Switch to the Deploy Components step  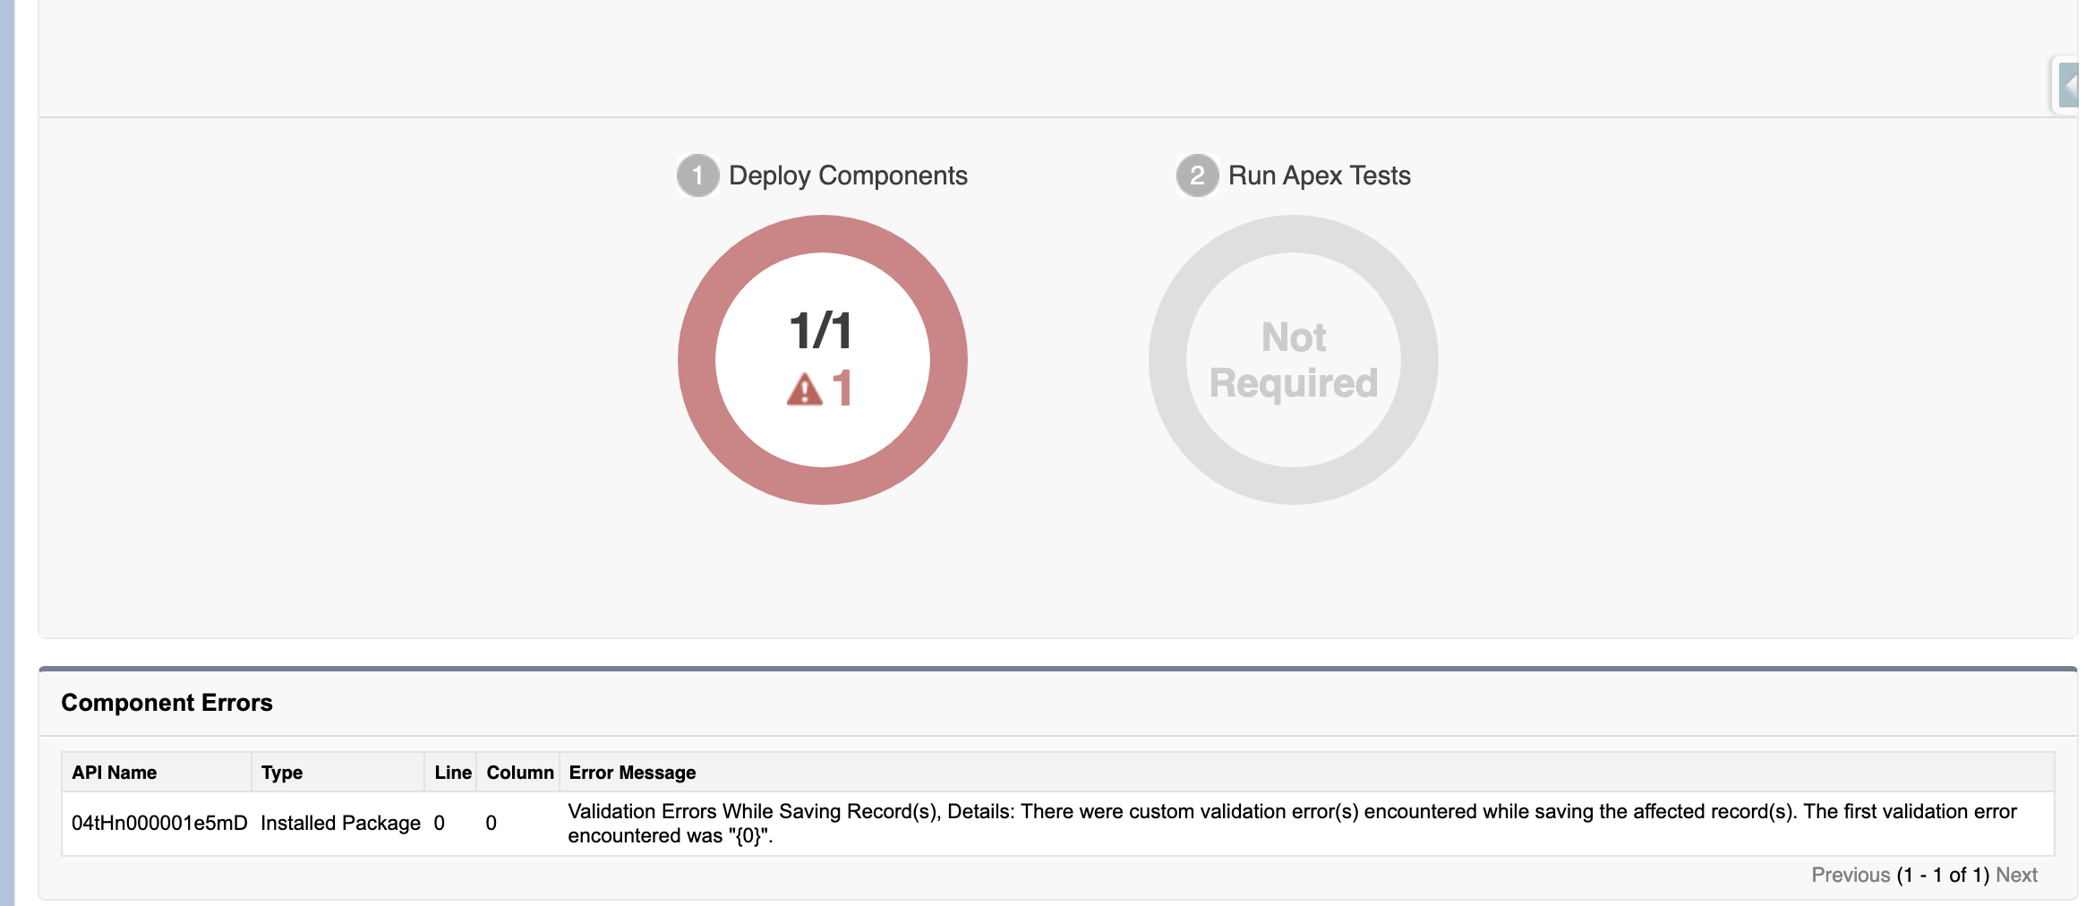pyautogui.click(x=847, y=175)
